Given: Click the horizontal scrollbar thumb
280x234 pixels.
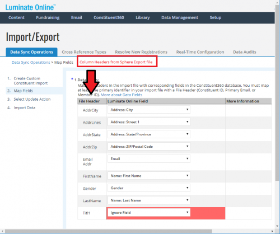Looking at the screenshot, I should pos(108,231).
